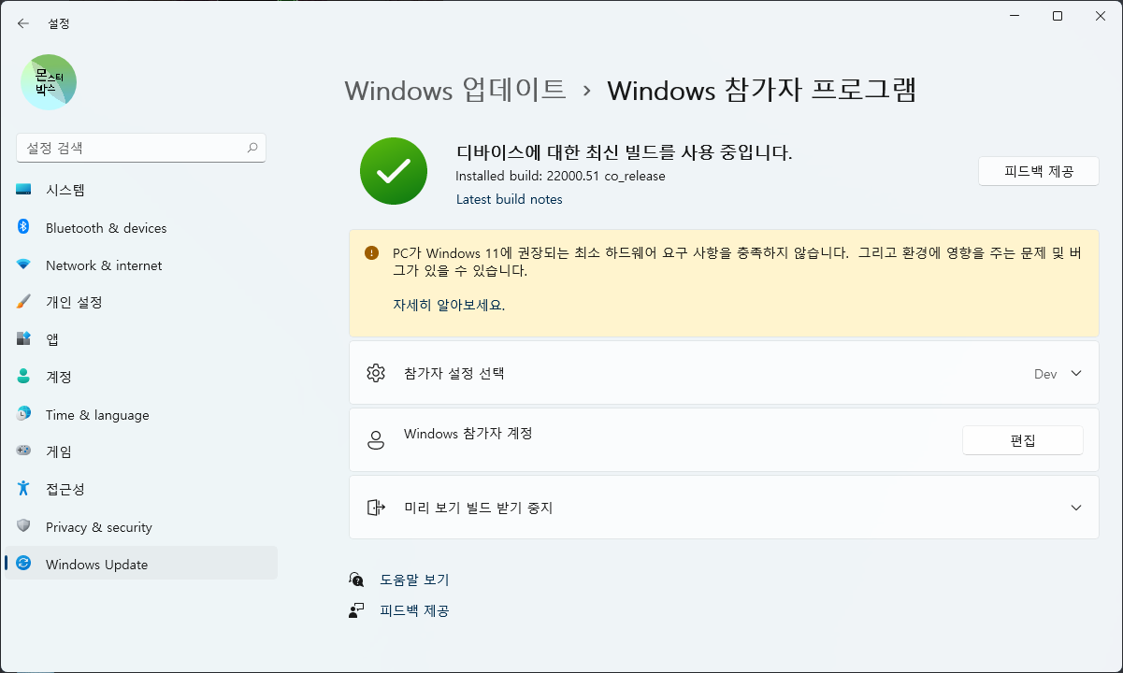Image resolution: width=1123 pixels, height=673 pixels.
Task: Click the 앱 apps icon
Action: pyautogui.click(x=23, y=339)
